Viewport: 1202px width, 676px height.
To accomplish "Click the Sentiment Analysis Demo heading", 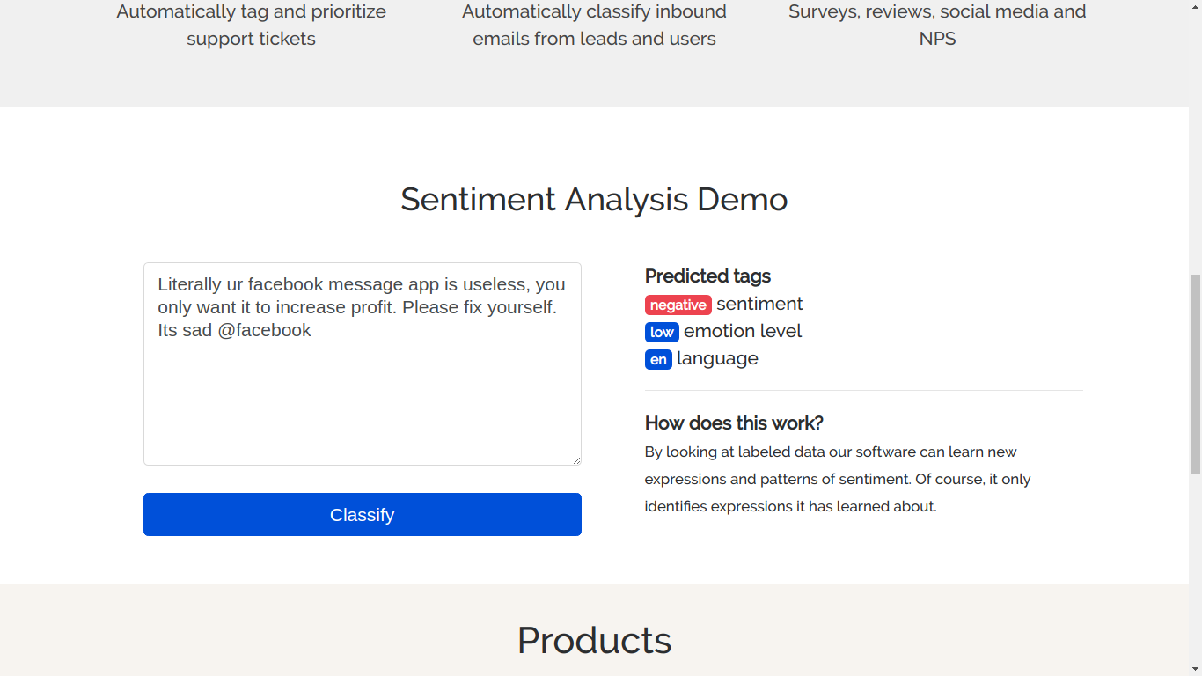I will pyautogui.click(x=594, y=199).
